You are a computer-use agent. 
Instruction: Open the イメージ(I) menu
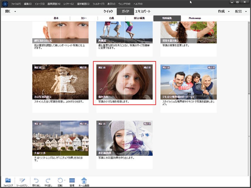tap(40, 4)
